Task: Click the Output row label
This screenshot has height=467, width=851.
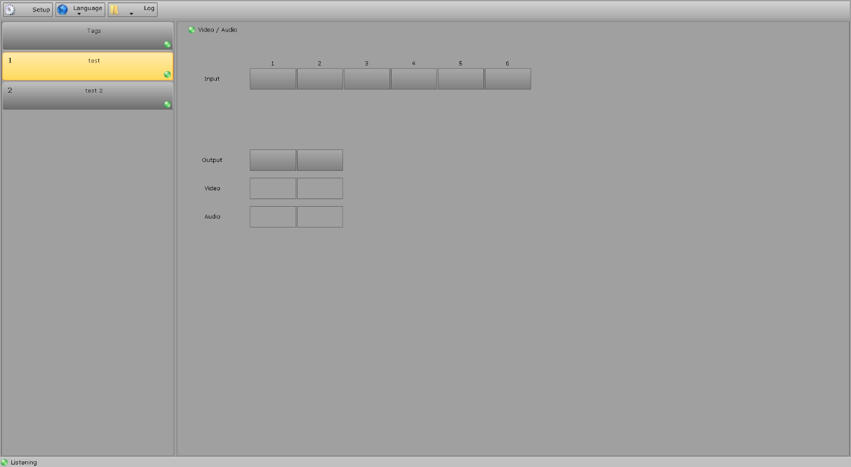Action: [212, 160]
